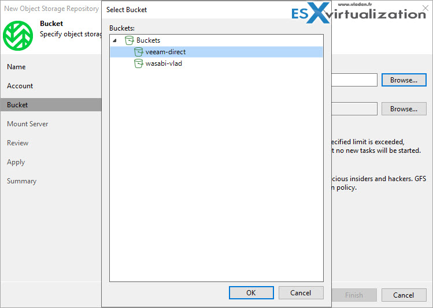This screenshot has width=433, height=308.
Task: Click the Buckets root bucket icon
Action: point(129,40)
